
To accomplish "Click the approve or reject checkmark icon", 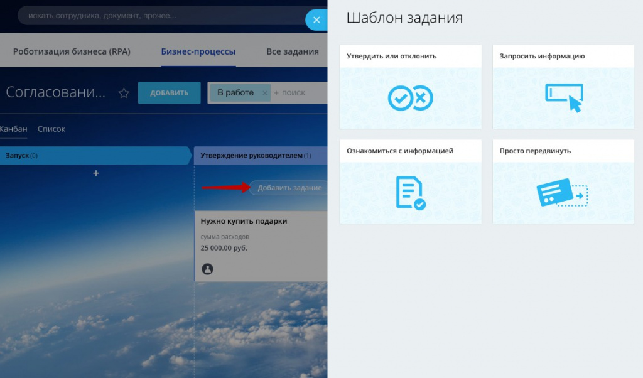I will (410, 98).
